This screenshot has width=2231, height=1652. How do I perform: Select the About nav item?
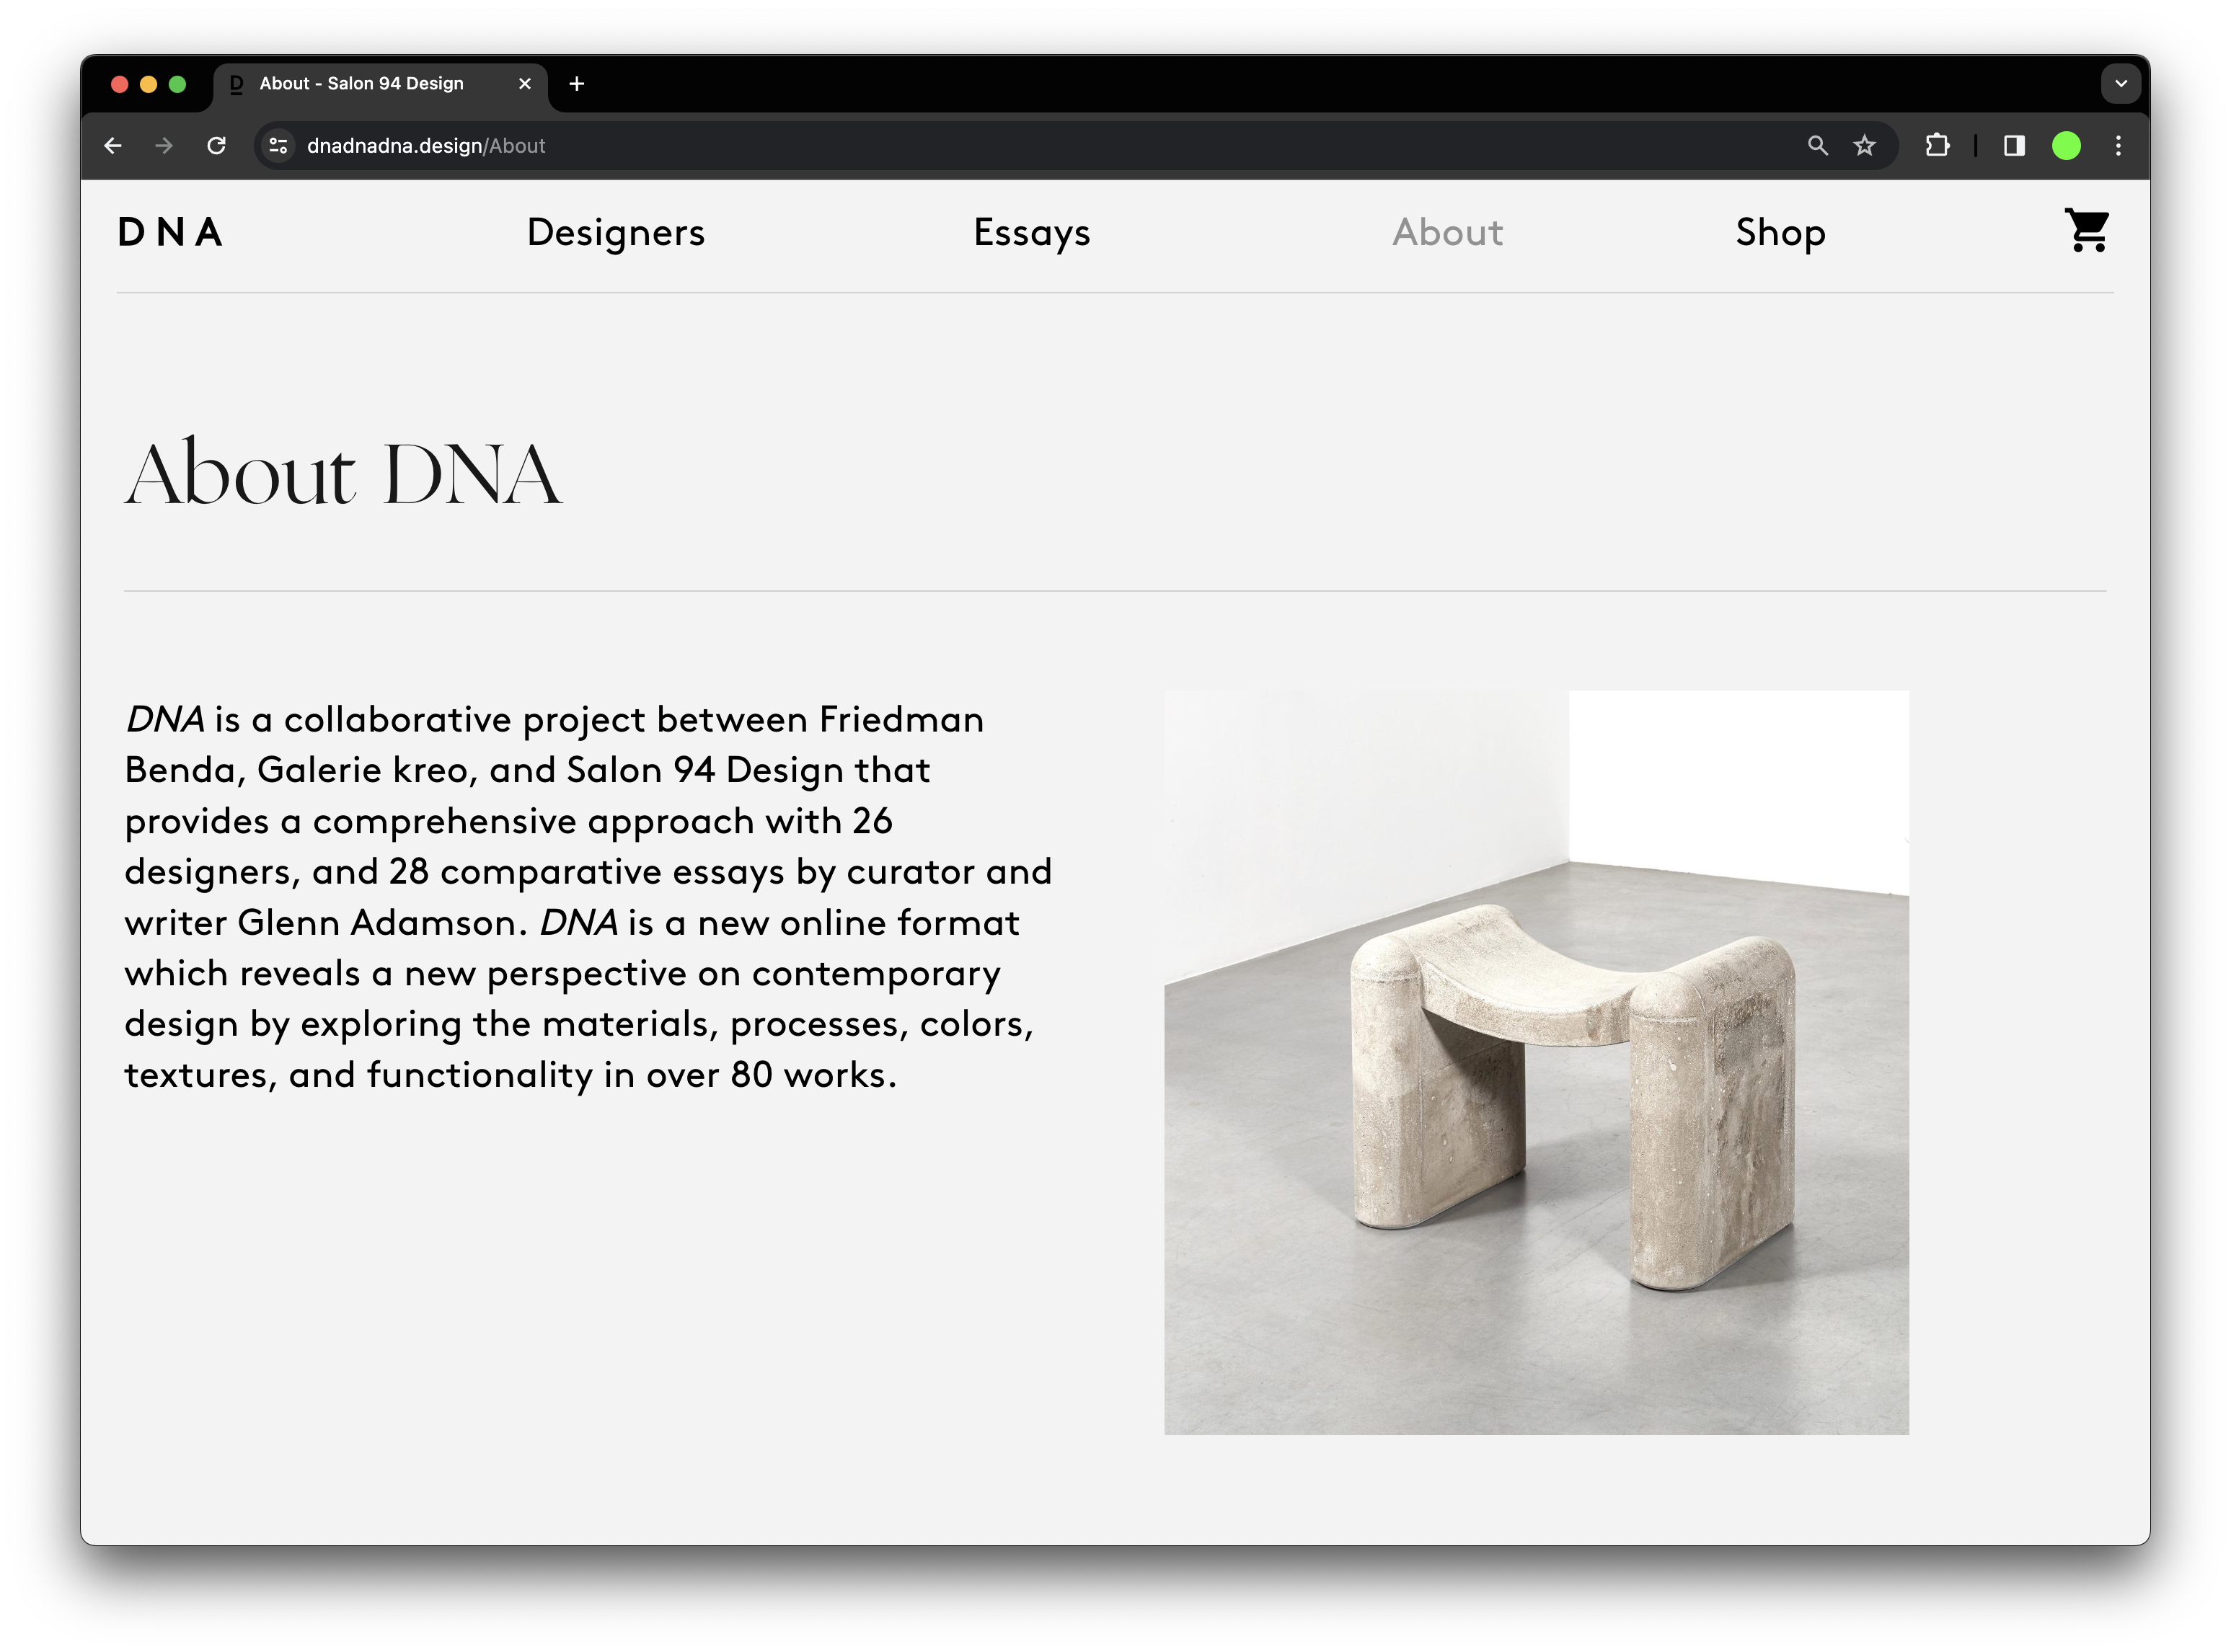pyautogui.click(x=1446, y=232)
